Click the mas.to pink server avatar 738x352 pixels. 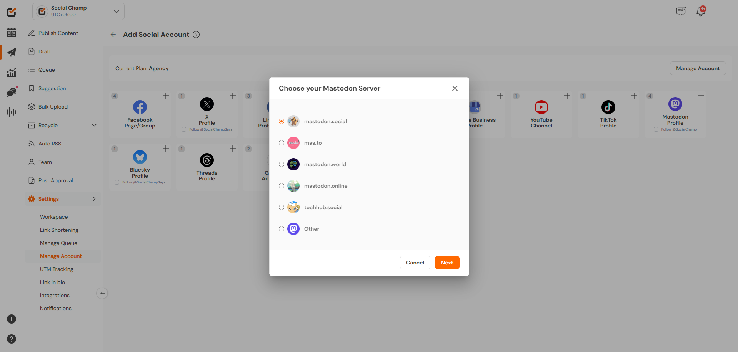coord(293,143)
